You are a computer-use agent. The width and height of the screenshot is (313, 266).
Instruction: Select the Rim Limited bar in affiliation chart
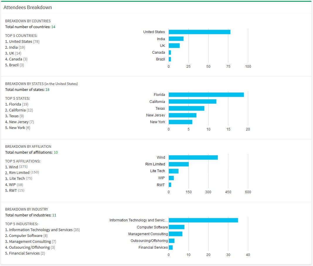[178, 164]
